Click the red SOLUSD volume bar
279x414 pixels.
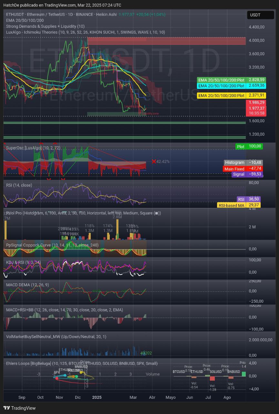tap(212, 378)
